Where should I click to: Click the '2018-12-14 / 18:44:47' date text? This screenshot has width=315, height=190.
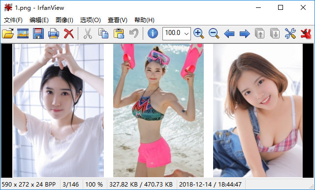point(210,185)
